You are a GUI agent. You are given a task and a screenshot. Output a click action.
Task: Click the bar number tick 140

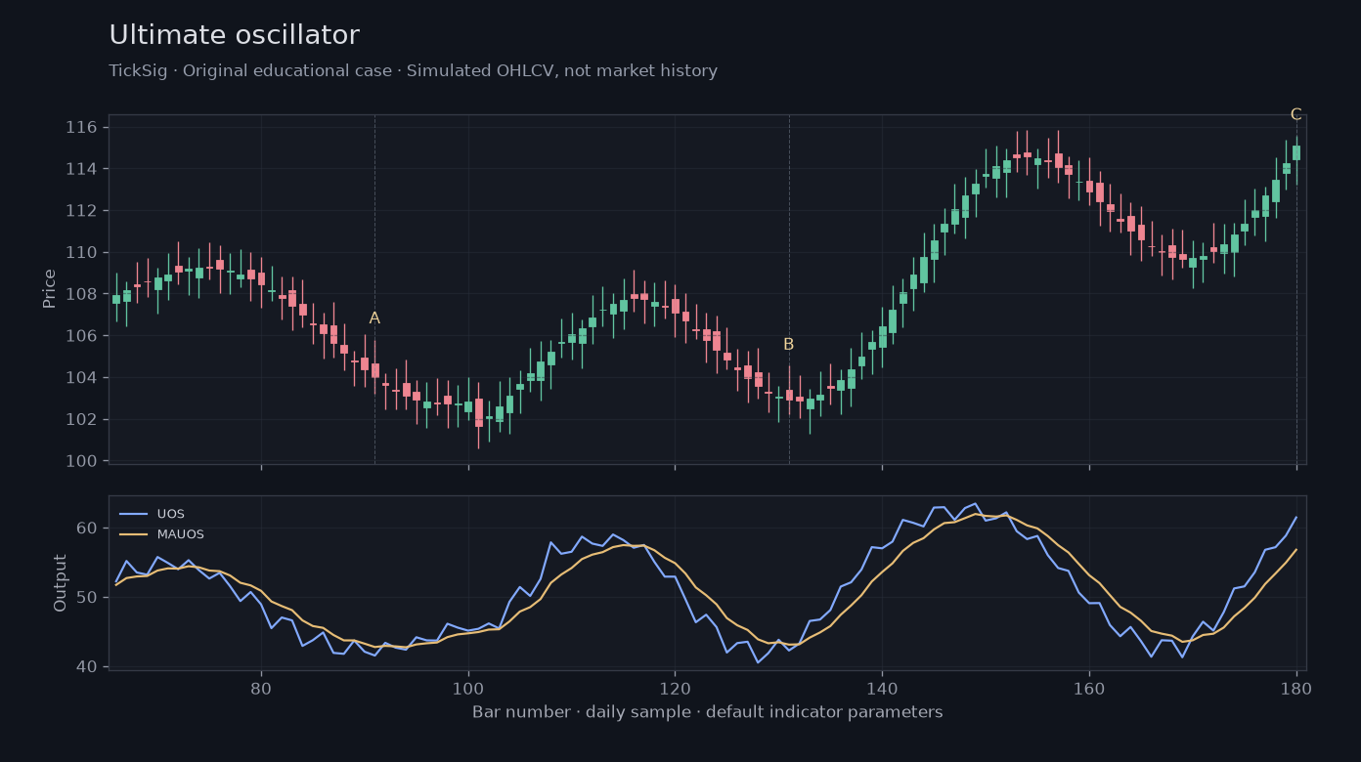(x=882, y=687)
